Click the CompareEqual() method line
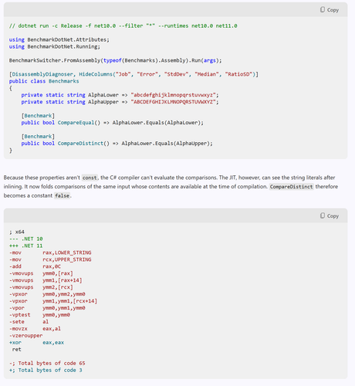The width and height of the screenshot is (355, 386). coord(112,123)
